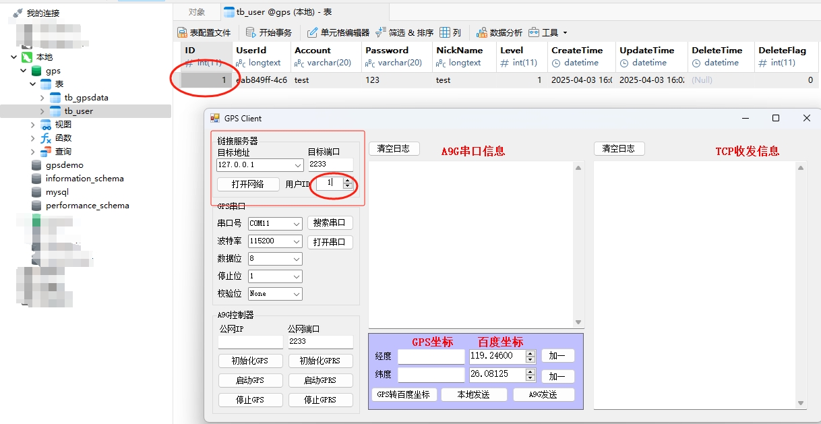
Task: Select the NickName cell containing test
Action: pyautogui.click(x=463, y=80)
